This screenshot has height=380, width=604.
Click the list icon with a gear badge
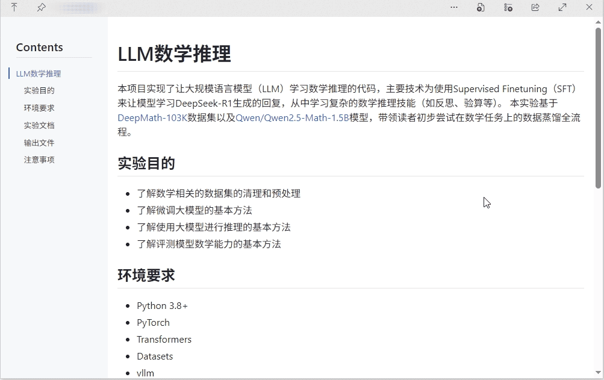(x=508, y=7)
